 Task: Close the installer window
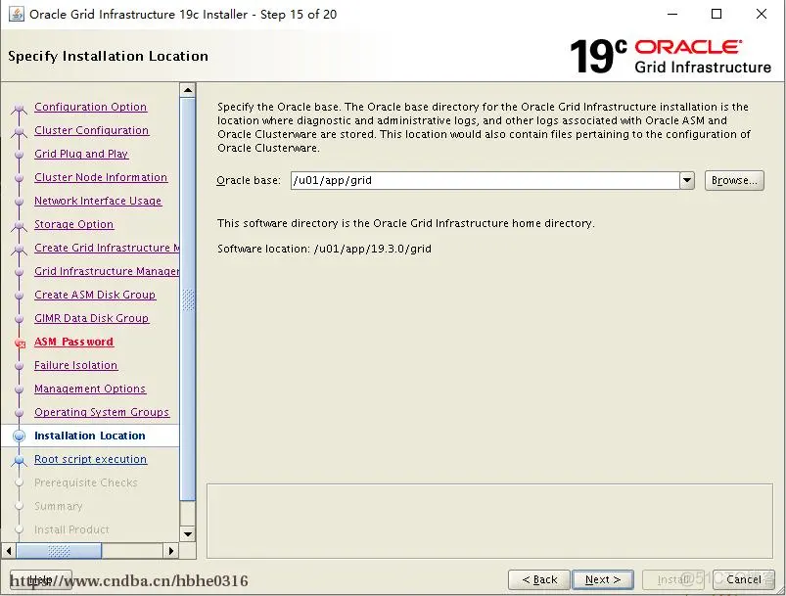coord(761,14)
